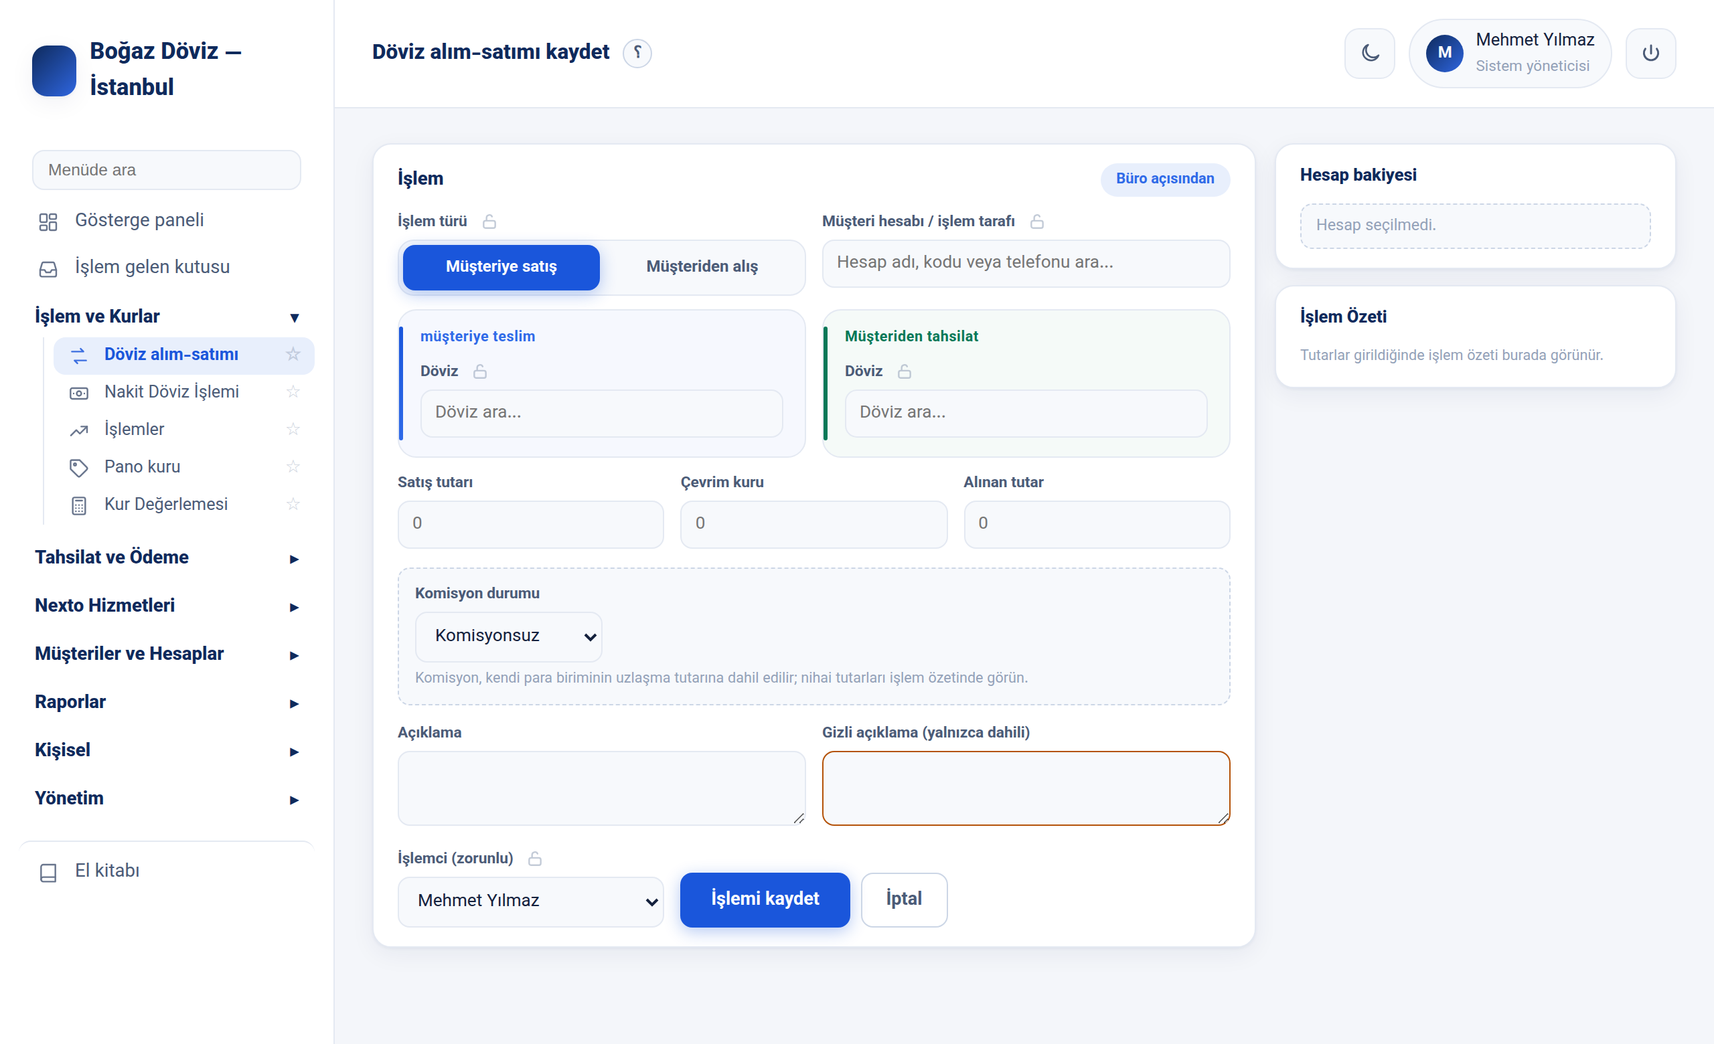Star the Nakit Döviz İşlemi item
1714x1044 pixels.
coord(293,392)
